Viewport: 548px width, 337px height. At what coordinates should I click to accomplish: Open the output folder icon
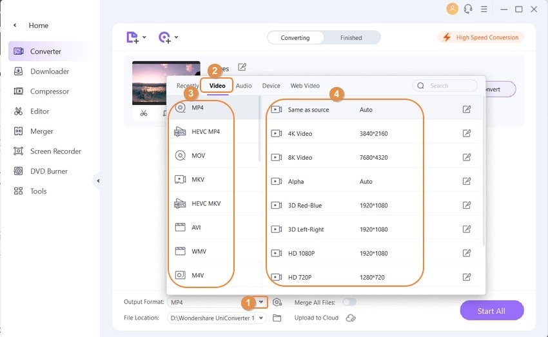277,318
